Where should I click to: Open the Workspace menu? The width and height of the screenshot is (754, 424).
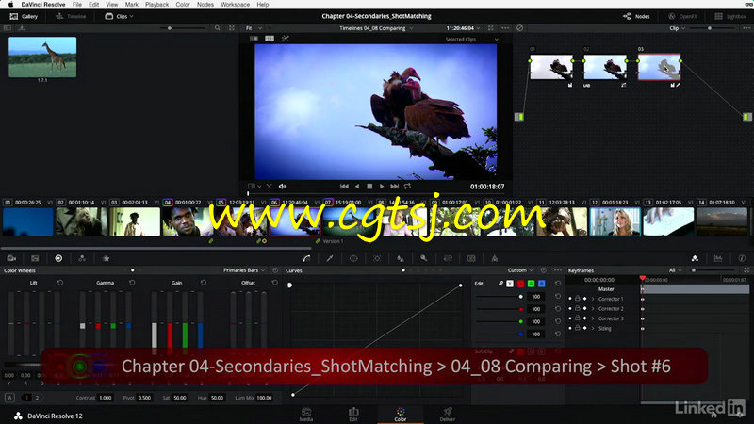pyautogui.click(x=235, y=5)
